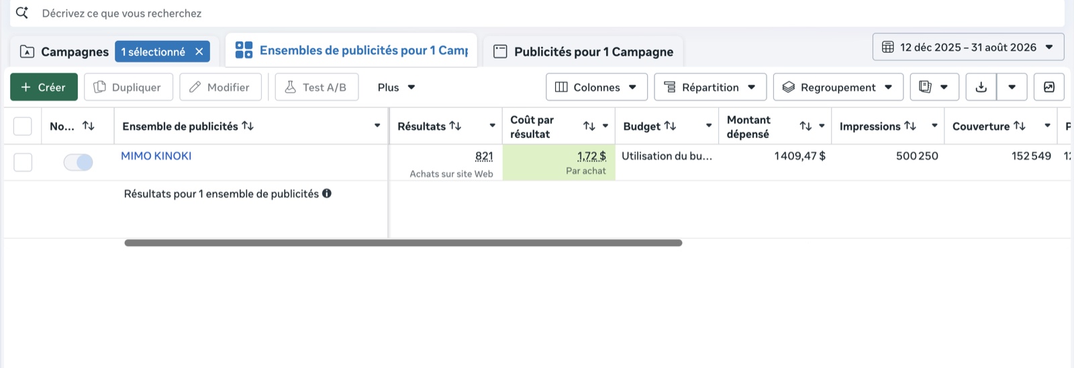Open the Regroupement dropdown
The height and width of the screenshot is (368, 1074).
point(838,87)
